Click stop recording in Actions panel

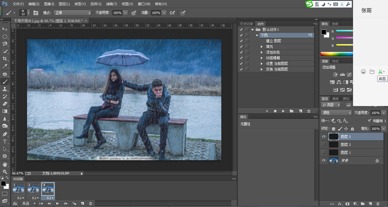click(x=267, y=111)
